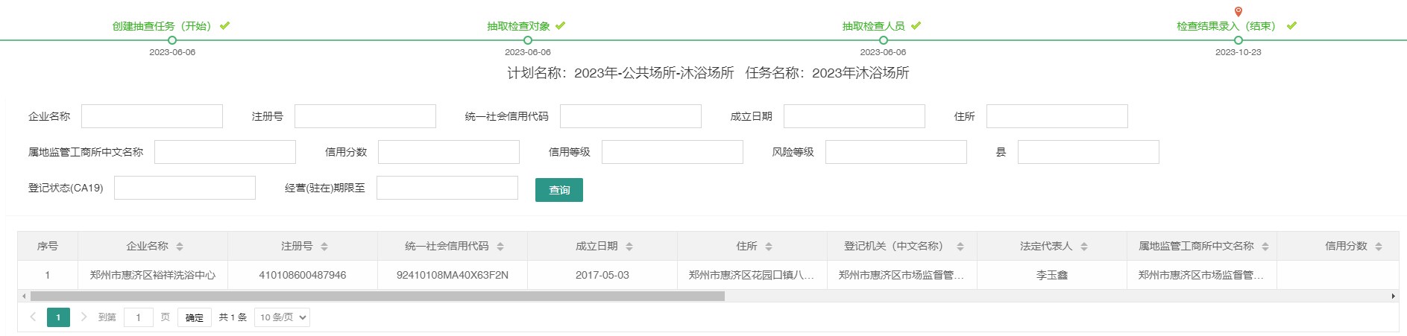Screen dimensions: 1407x336
Task: Open the 10 条/页 page size dropdown
Action: (x=282, y=317)
